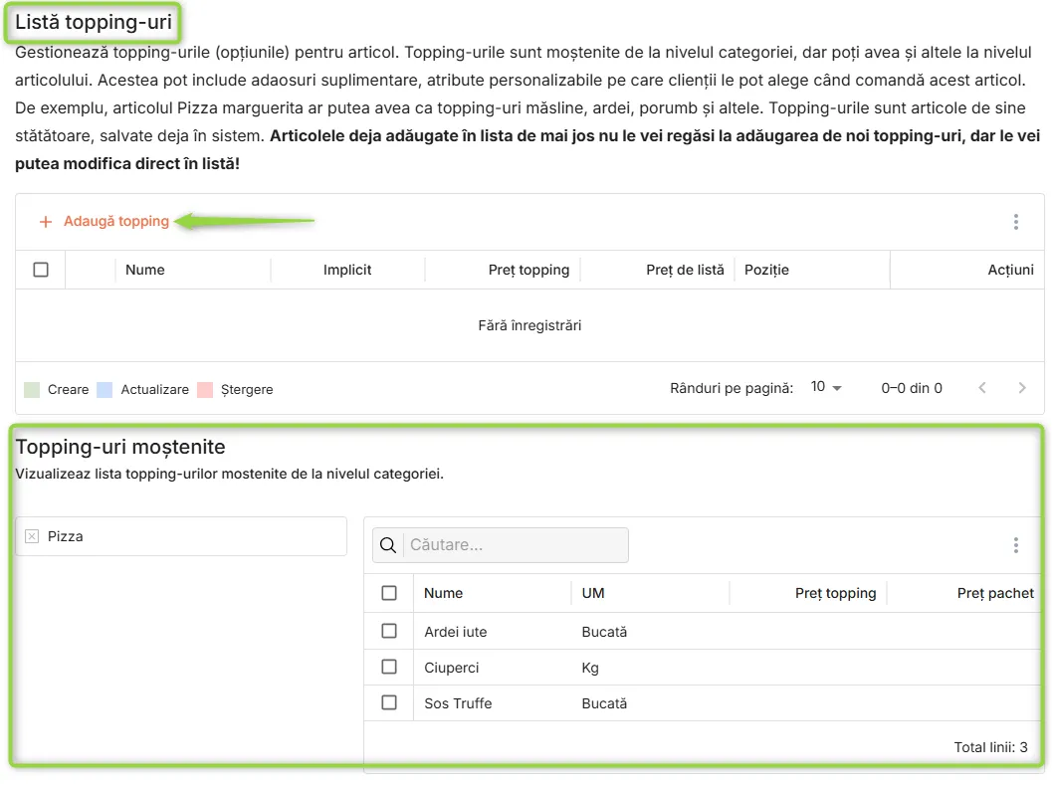Viewport: 1052px width, 785px height.
Task: Click the Topping-uri moștenite heading
Action: pyautogui.click(x=120, y=447)
